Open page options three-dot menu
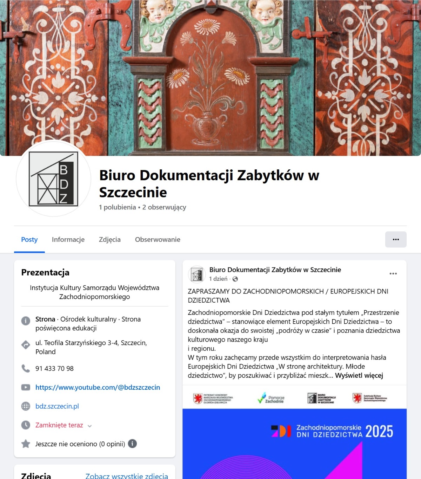 click(396, 239)
